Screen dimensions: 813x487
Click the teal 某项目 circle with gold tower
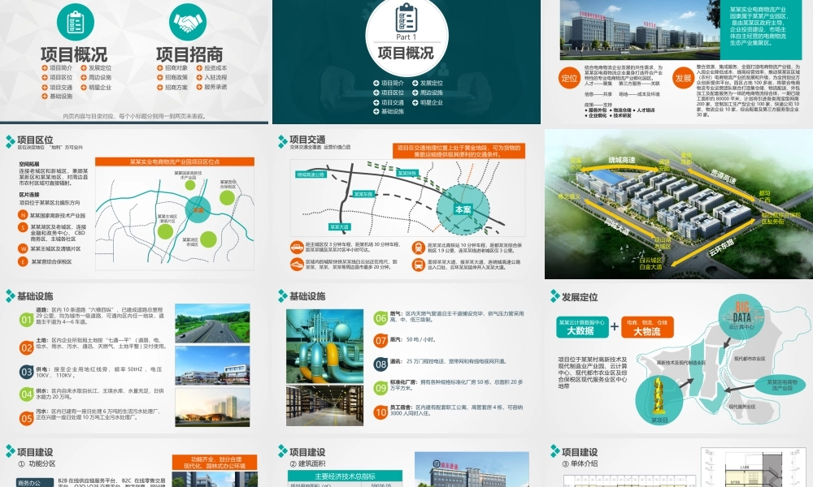pyautogui.click(x=659, y=401)
